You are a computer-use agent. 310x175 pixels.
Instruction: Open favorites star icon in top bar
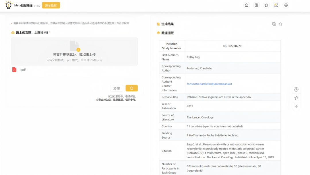tap(266, 5)
